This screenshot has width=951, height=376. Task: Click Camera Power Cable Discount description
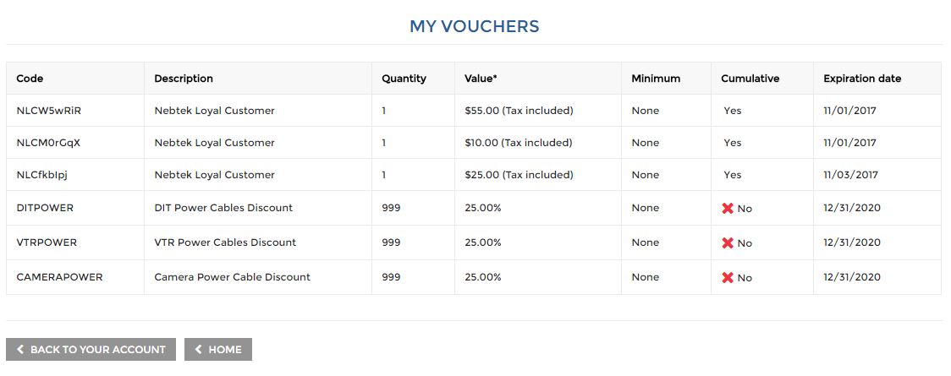(x=233, y=276)
